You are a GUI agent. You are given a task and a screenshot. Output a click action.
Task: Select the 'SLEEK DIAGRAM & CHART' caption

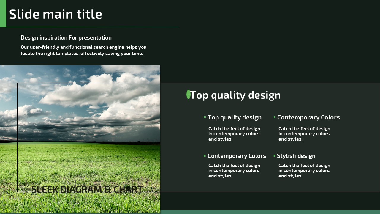pos(87,189)
